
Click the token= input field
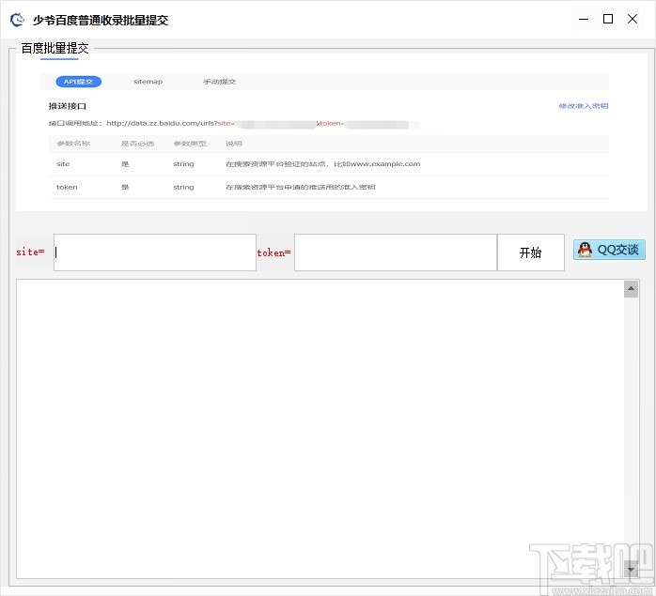[396, 252]
